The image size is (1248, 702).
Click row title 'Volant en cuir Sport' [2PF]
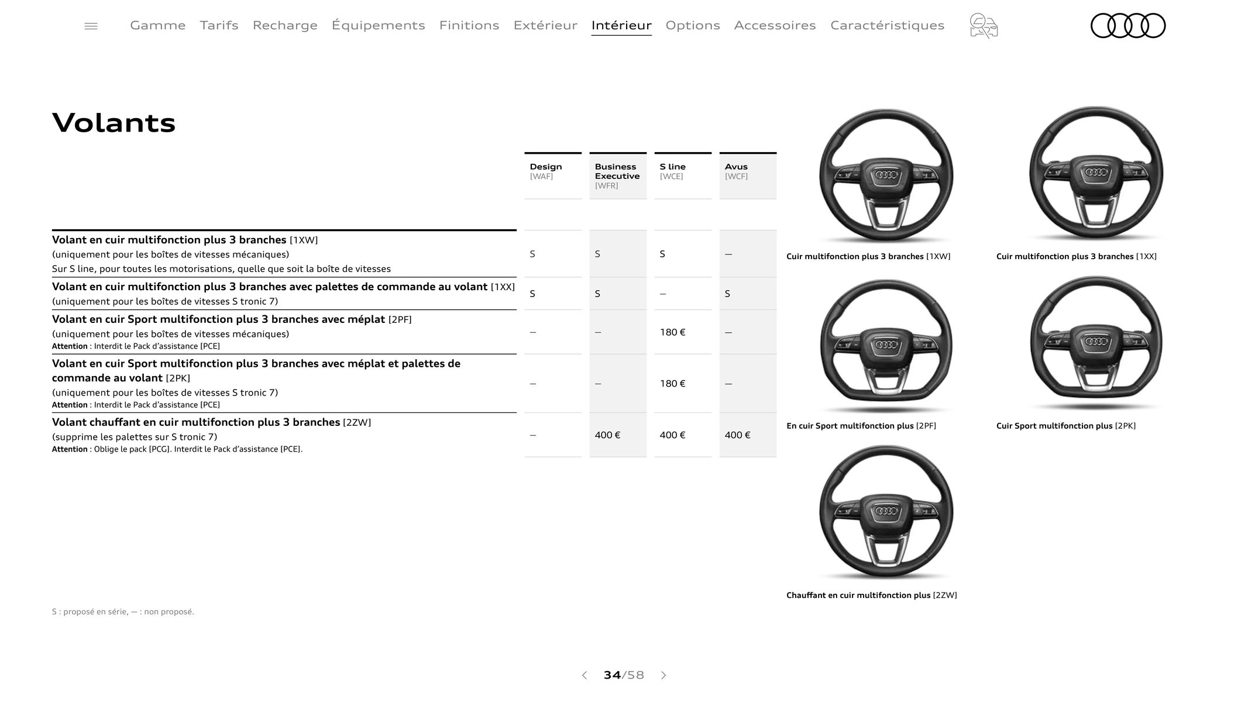point(232,319)
